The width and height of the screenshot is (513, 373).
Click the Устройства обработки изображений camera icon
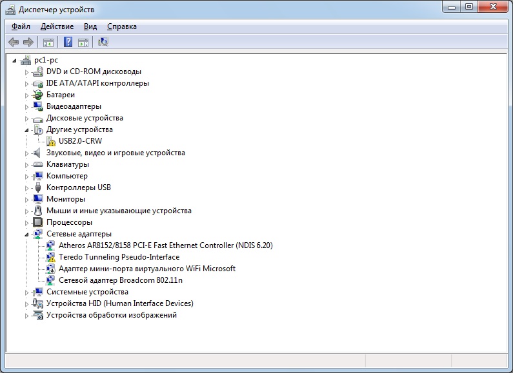pos(38,315)
